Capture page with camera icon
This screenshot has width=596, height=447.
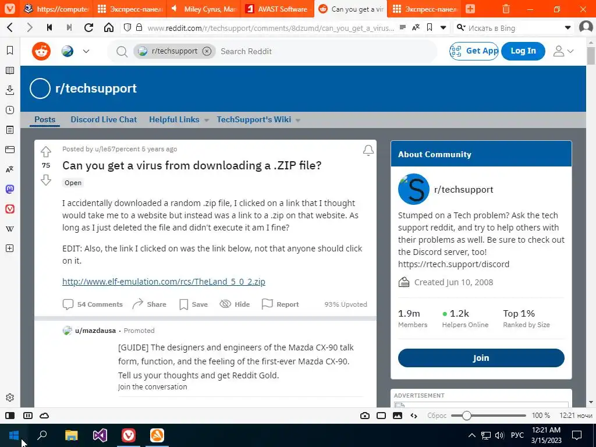[365, 416]
